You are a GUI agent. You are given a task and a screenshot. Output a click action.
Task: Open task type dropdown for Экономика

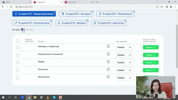(x=124, y=78)
